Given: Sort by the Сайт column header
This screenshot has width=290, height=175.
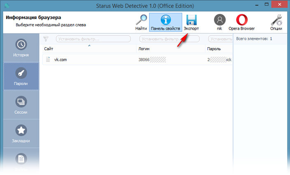Looking at the screenshot, I should [x=89, y=48].
